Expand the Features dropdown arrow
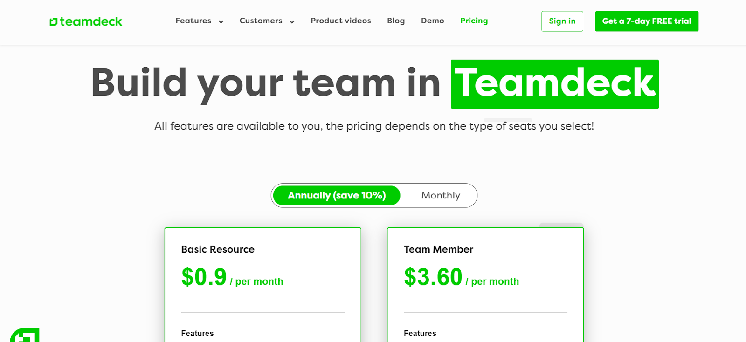This screenshot has height=342, width=746. pos(221,21)
